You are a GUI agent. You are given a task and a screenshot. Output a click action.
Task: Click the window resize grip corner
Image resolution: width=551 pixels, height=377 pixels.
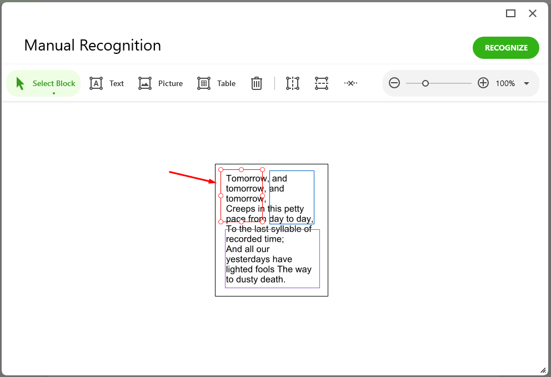click(543, 370)
